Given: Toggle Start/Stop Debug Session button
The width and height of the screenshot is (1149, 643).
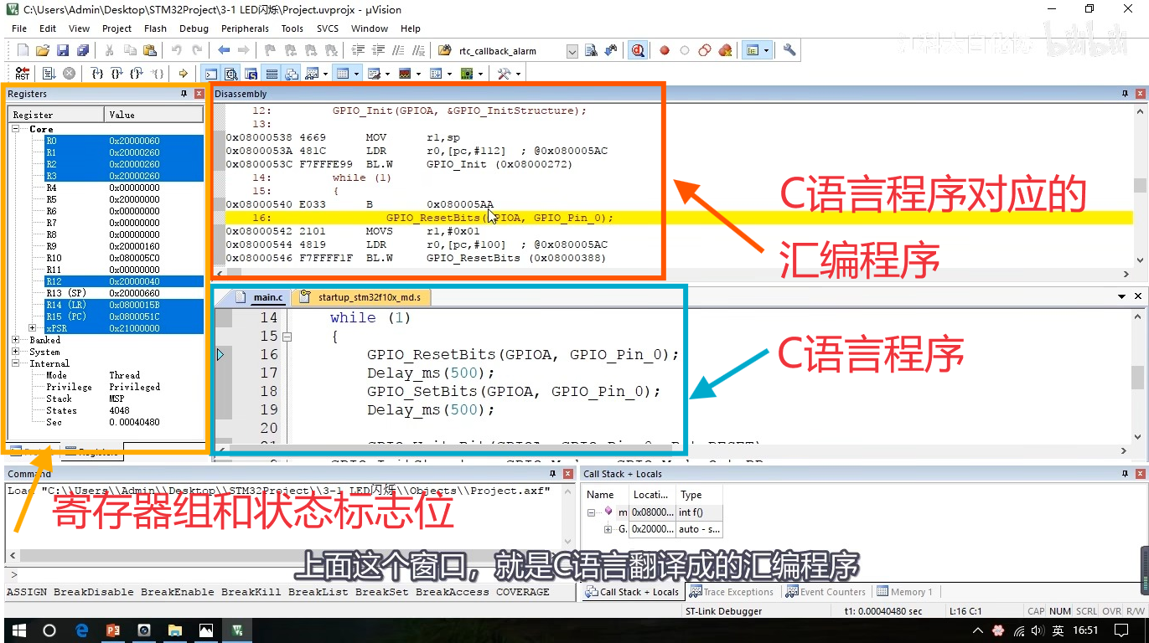Looking at the screenshot, I should coord(638,50).
